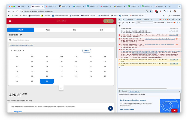The height and width of the screenshot is (121, 188).
Task: Select April 30 on the calendar
Action: (47, 81)
